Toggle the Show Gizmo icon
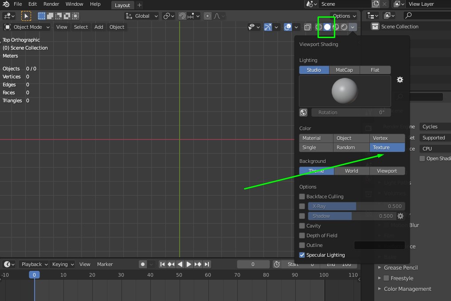Viewport: 451px width, 301px height. (x=268, y=27)
